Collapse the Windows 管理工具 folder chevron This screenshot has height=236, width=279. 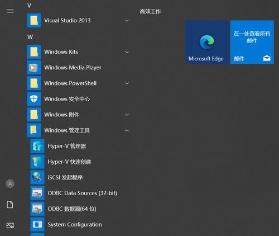127,130
